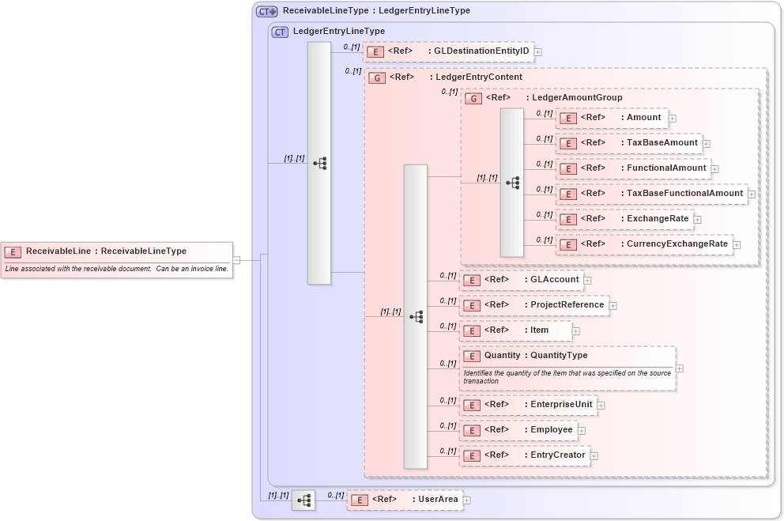Click the CT icon inside LedgerEntryLineType box
The width and height of the screenshot is (784, 521).
[278, 32]
